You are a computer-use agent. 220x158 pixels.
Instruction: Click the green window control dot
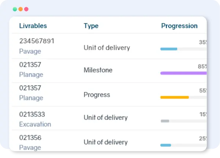(15, 9)
